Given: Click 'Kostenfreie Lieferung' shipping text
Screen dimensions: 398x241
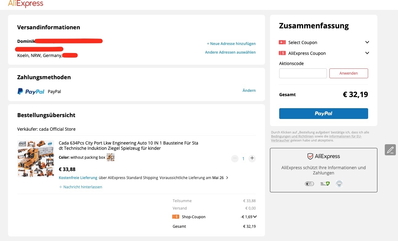Looking at the screenshot, I should pyautogui.click(x=78, y=178).
